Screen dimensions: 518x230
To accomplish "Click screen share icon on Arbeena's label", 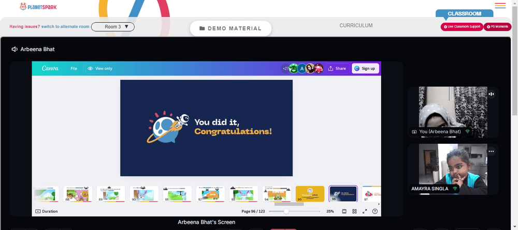I will 414,131.
